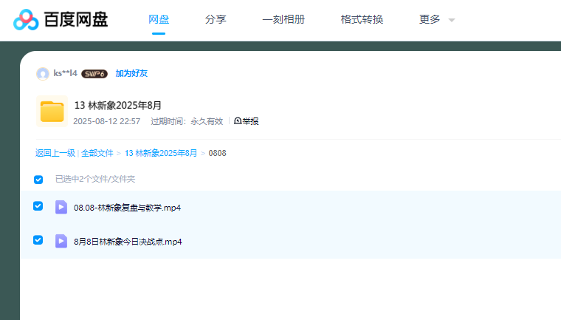The width and height of the screenshot is (561, 320).
Task: Click video icon for 8月8日林新象今日决战点.mp4
Action: (x=61, y=241)
